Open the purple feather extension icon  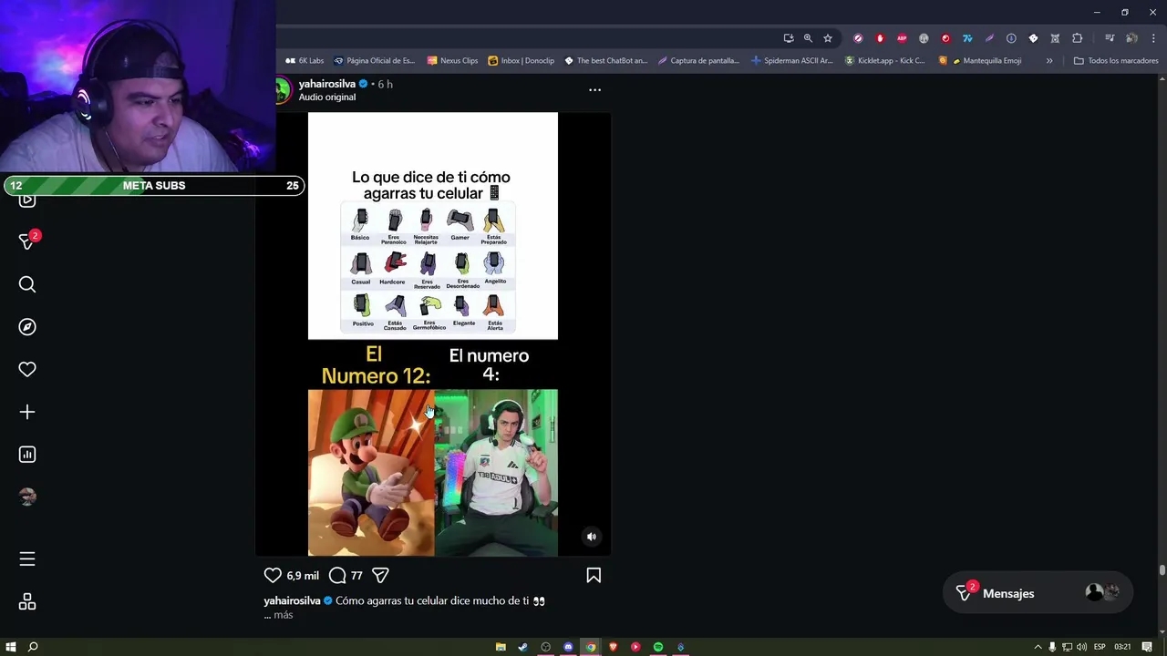[989, 38]
